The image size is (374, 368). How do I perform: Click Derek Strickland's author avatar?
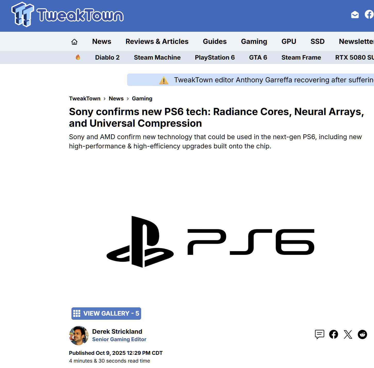79,335
